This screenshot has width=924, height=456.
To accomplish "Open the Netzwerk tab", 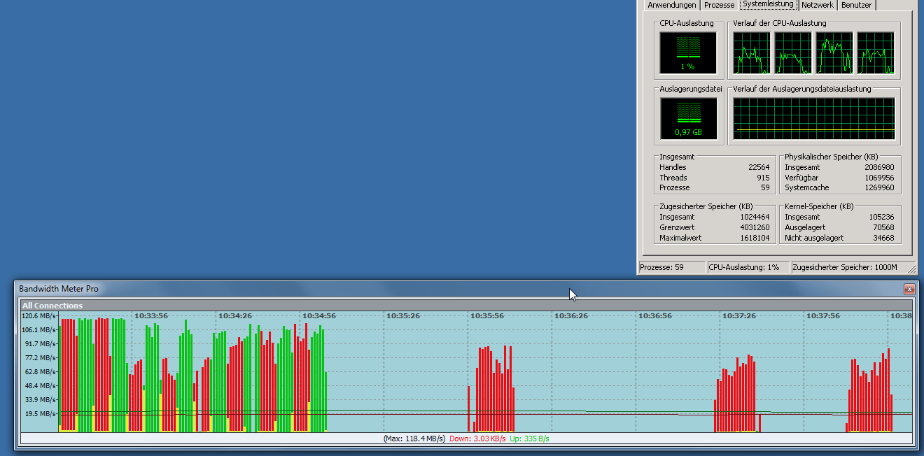I will tap(818, 5).
